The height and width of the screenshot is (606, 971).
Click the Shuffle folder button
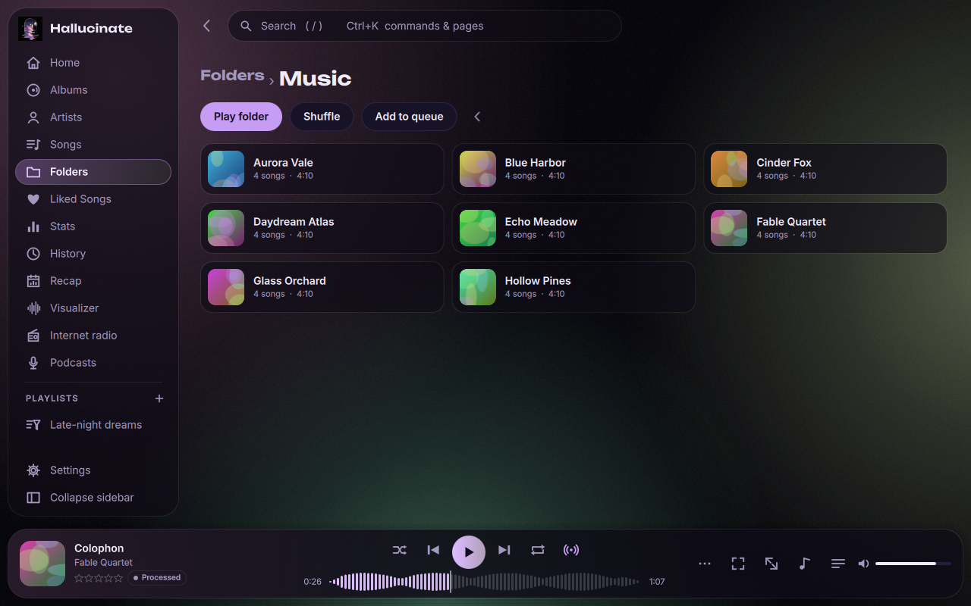(x=322, y=117)
